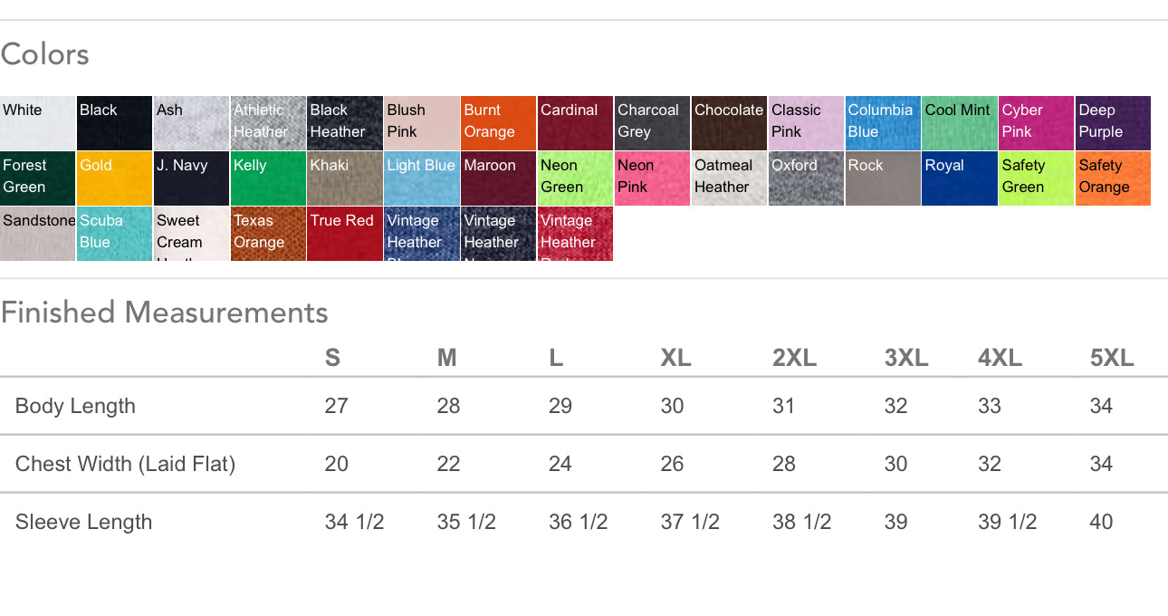This screenshot has height=616, width=1168.
Task: Click the Scuba Blue swatch
Action: tap(114, 234)
